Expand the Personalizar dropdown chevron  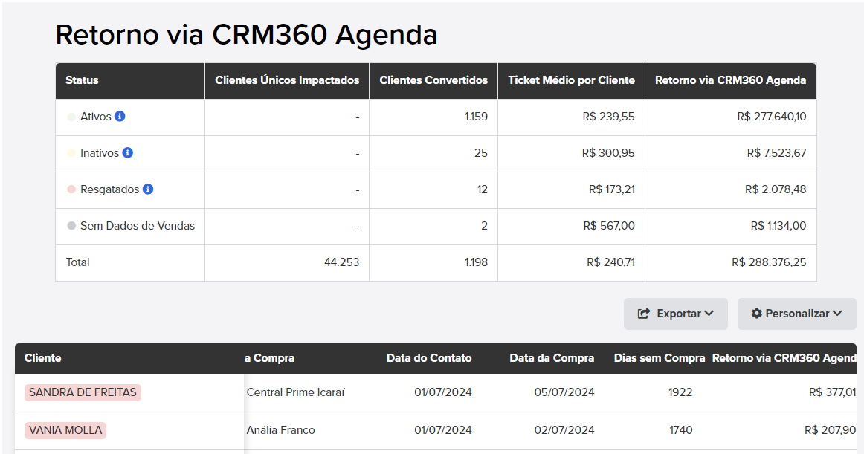[x=837, y=313]
